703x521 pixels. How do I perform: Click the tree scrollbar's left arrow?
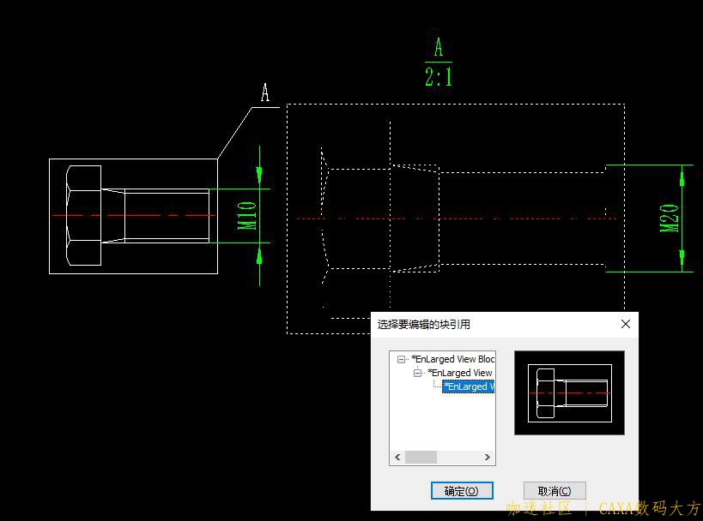click(397, 458)
